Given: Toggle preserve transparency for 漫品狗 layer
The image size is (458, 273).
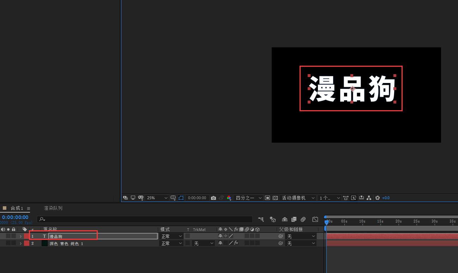Looking at the screenshot, I should click(188, 236).
